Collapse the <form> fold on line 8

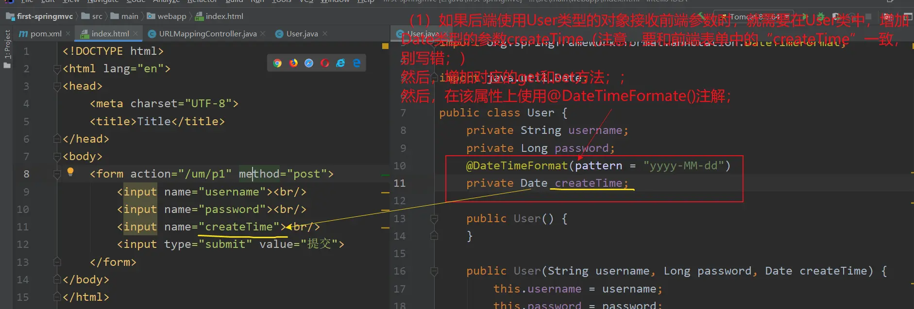[x=57, y=174]
